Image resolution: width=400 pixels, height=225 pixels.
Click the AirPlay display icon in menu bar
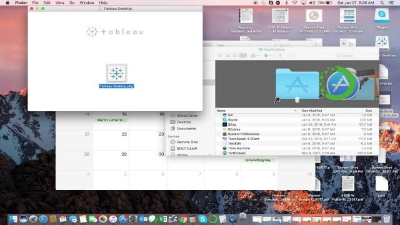coord(303,2)
